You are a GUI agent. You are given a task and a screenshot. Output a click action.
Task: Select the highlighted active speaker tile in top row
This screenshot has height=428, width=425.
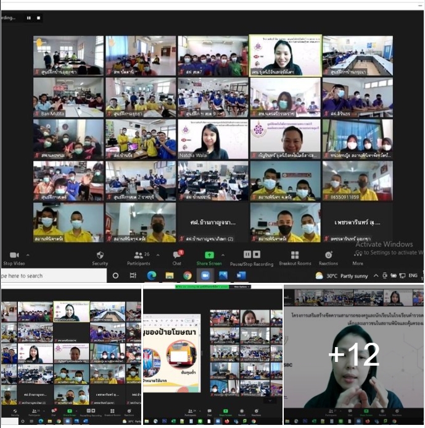click(285, 56)
